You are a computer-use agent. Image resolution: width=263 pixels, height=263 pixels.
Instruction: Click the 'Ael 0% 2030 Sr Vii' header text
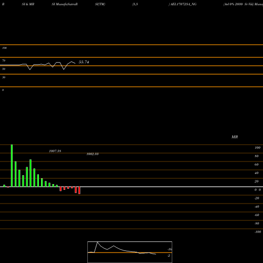coord(238,4)
